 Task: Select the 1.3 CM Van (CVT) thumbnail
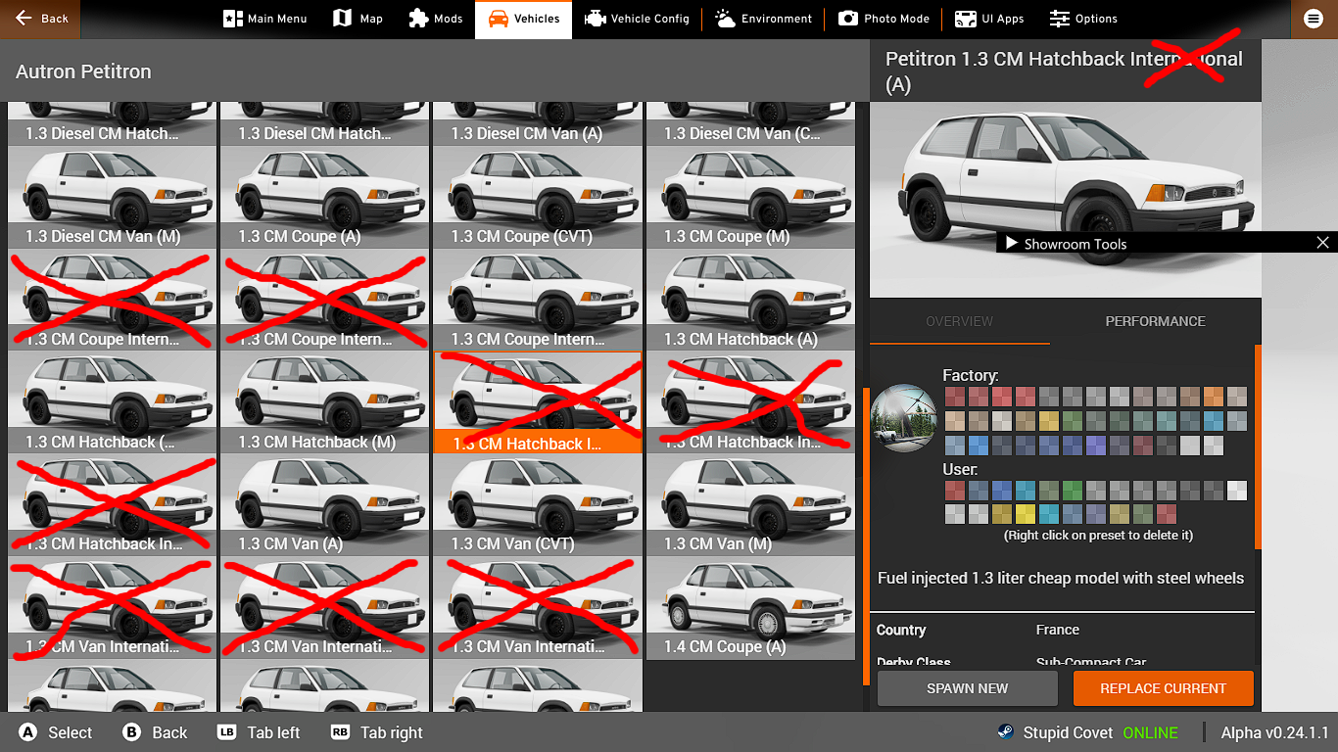tap(538, 504)
